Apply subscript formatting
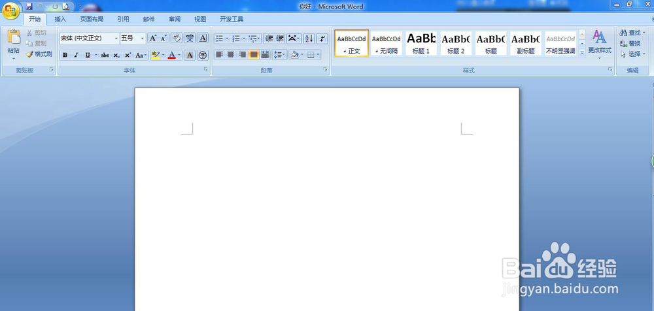 pos(116,55)
